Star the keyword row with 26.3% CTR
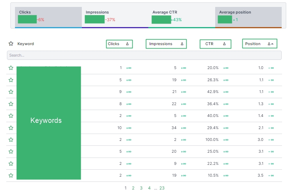 11,80
